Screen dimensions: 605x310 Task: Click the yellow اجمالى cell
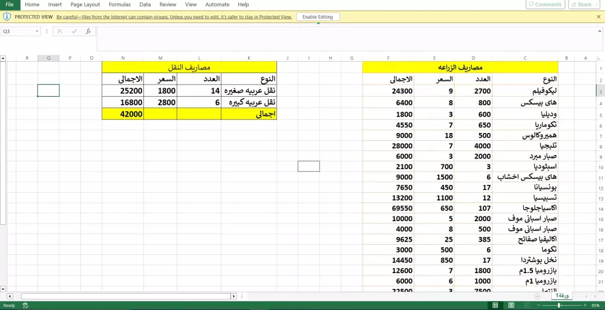tap(249, 114)
